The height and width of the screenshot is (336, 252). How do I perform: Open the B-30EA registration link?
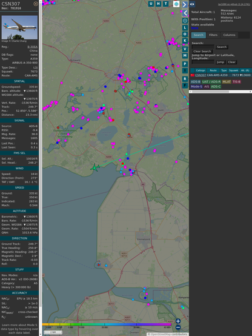32,47
